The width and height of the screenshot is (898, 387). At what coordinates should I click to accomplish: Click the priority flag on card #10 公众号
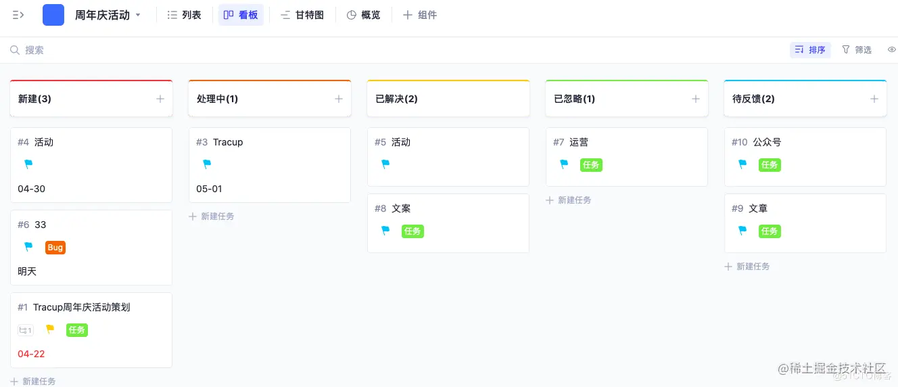[x=742, y=164]
